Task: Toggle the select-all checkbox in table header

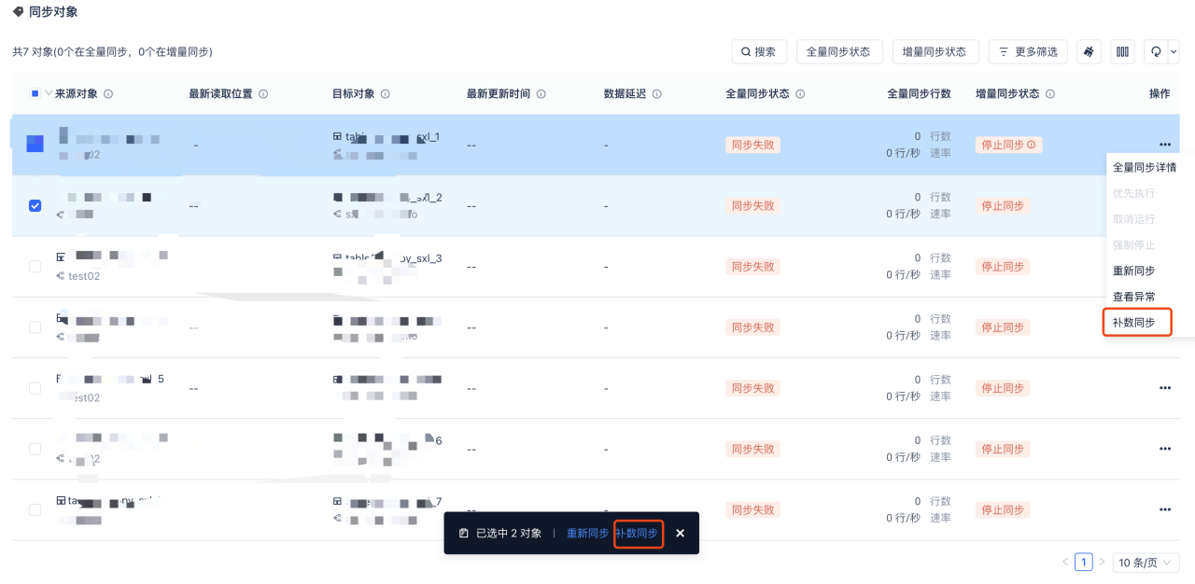Action: tap(35, 93)
